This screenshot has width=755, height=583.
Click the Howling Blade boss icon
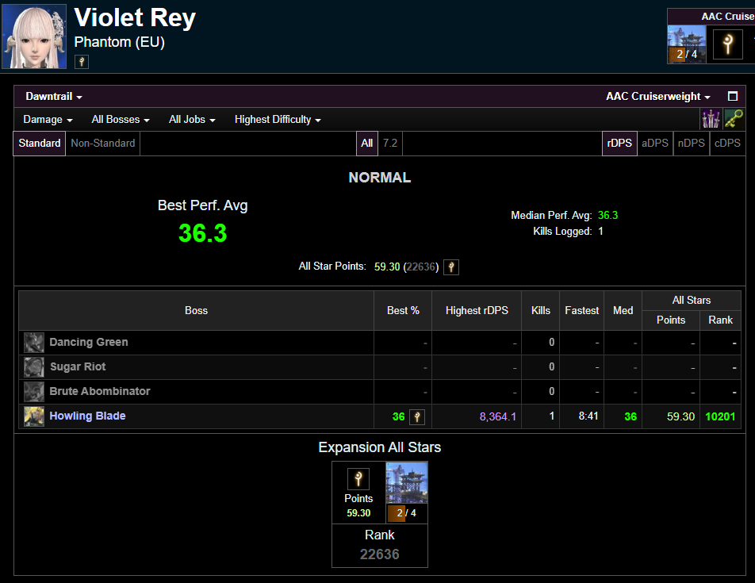[x=34, y=416]
